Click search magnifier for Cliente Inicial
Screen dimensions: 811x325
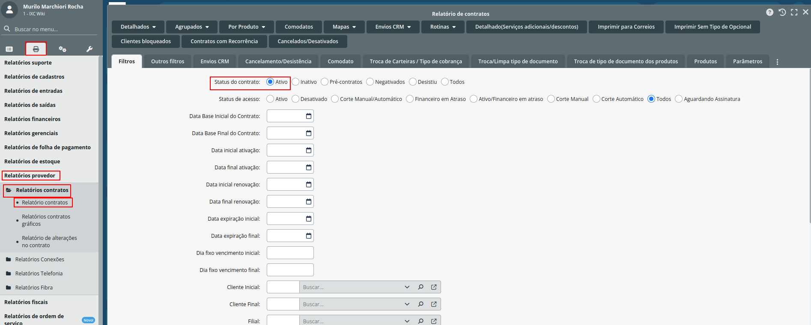tap(421, 287)
